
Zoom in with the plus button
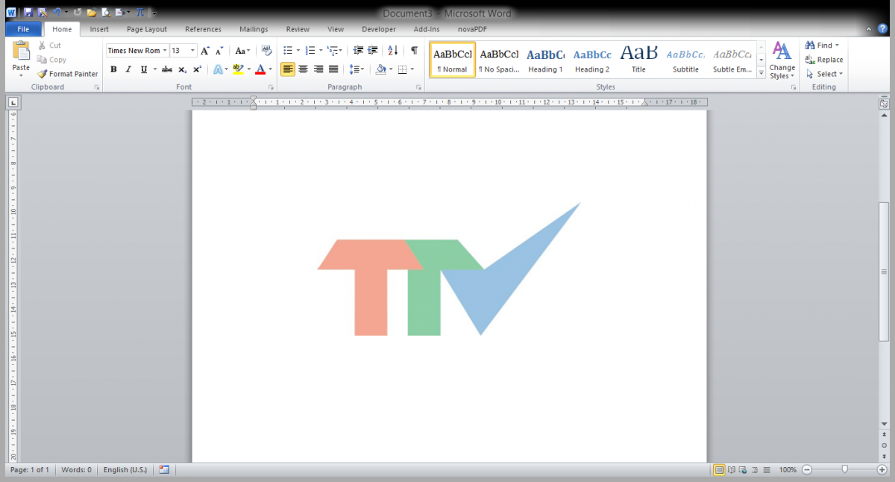pyautogui.click(x=882, y=470)
